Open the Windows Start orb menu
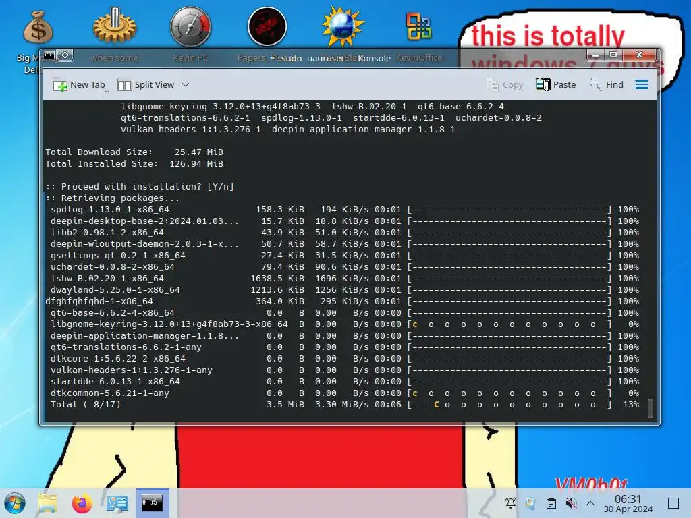This screenshot has width=691, height=518. click(15, 503)
